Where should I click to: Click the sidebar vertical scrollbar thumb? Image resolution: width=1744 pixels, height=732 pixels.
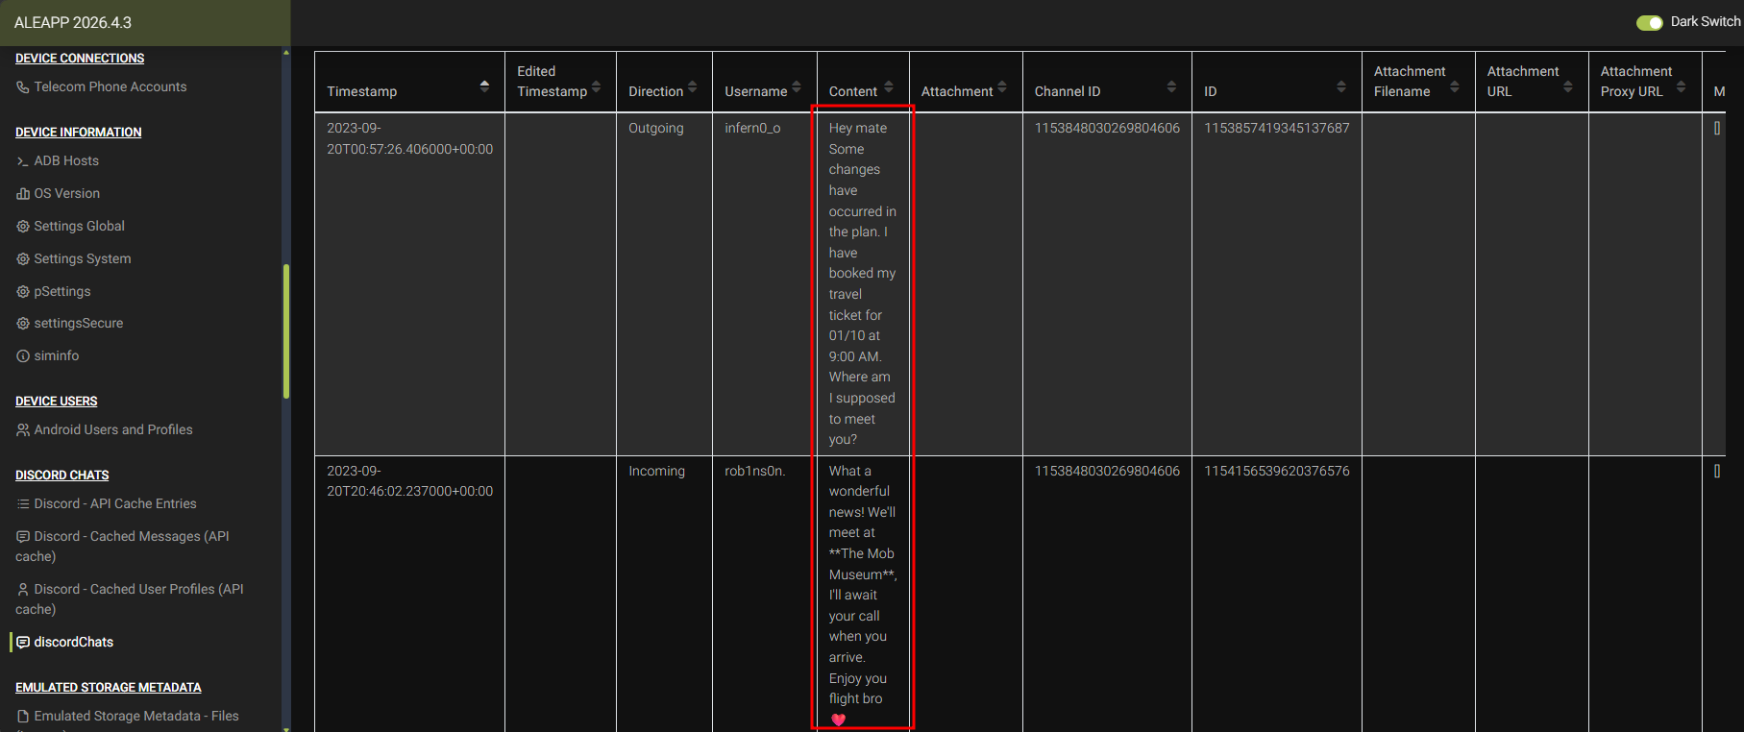[286, 330]
